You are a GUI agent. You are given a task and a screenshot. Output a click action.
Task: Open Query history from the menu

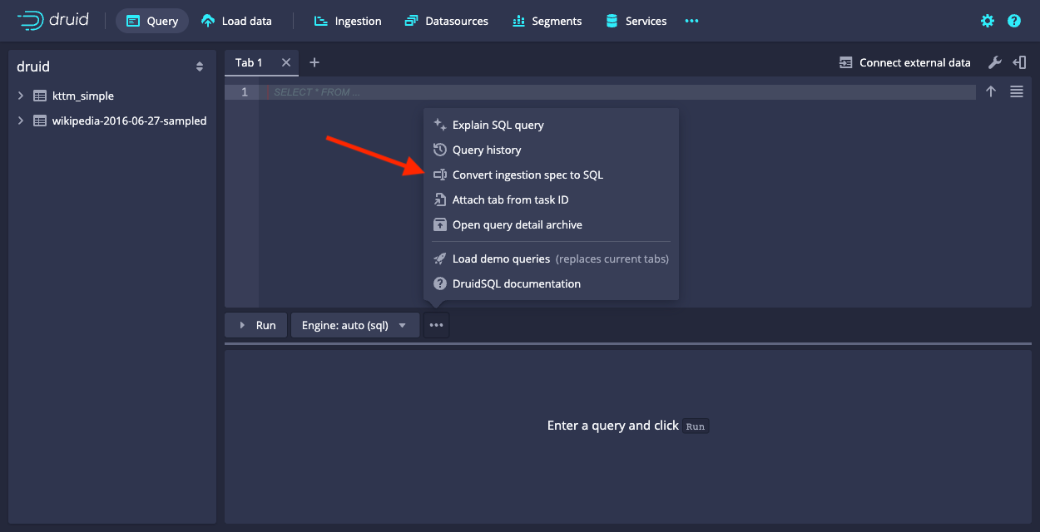coord(486,150)
